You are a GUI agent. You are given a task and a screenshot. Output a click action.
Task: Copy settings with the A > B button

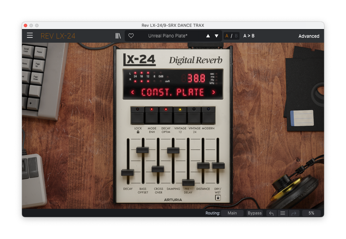click(x=249, y=36)
